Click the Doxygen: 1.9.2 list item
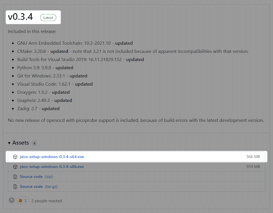Screen dimensions: 273x213 [43, 92]
